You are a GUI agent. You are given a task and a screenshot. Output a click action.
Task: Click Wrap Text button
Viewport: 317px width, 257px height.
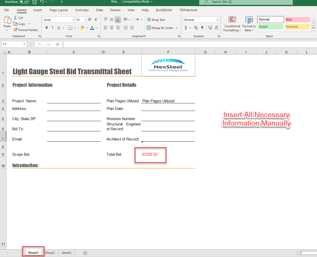(156, 20)
